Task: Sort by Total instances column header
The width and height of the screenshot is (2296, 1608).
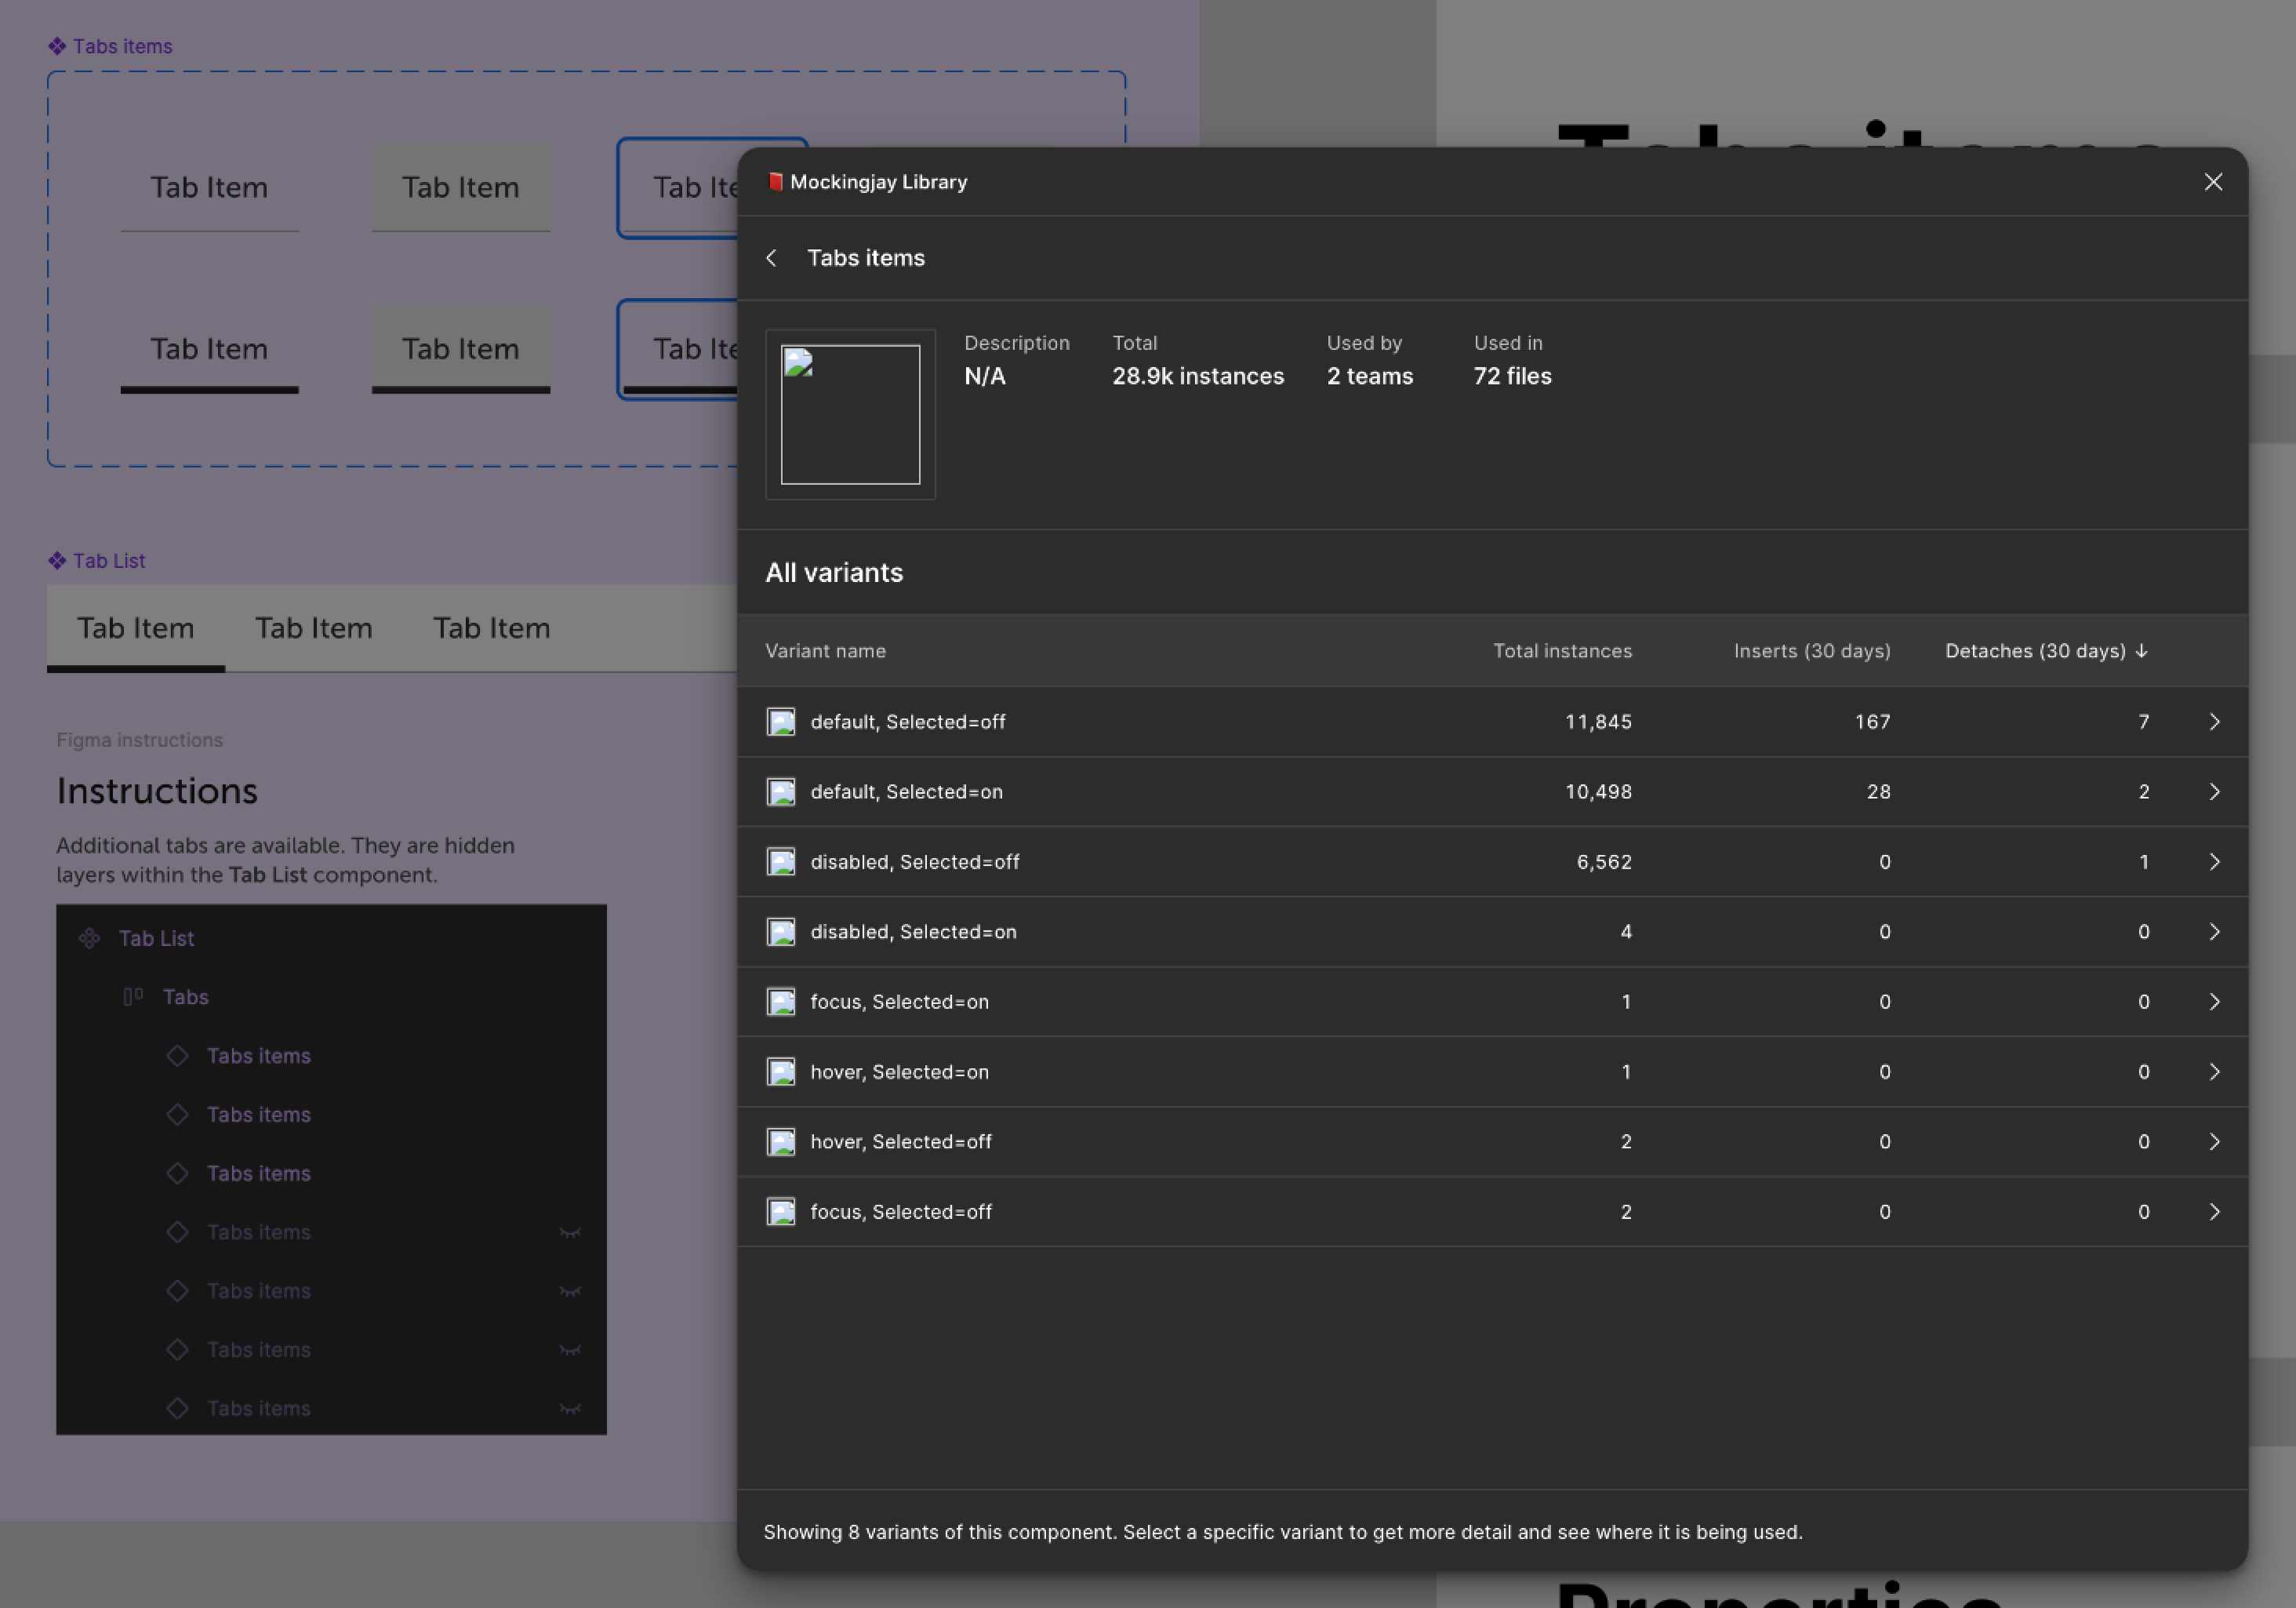Action: 1562,651
